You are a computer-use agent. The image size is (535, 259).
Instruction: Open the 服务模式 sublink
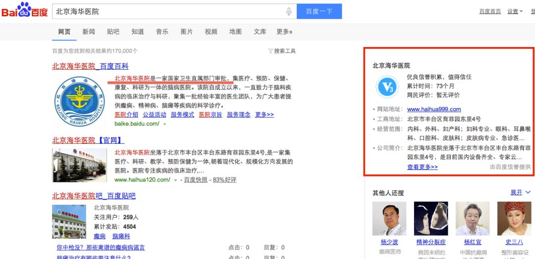tap(182, 115)
